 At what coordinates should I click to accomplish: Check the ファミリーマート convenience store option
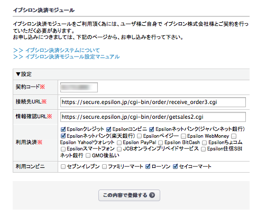[104, 166]
